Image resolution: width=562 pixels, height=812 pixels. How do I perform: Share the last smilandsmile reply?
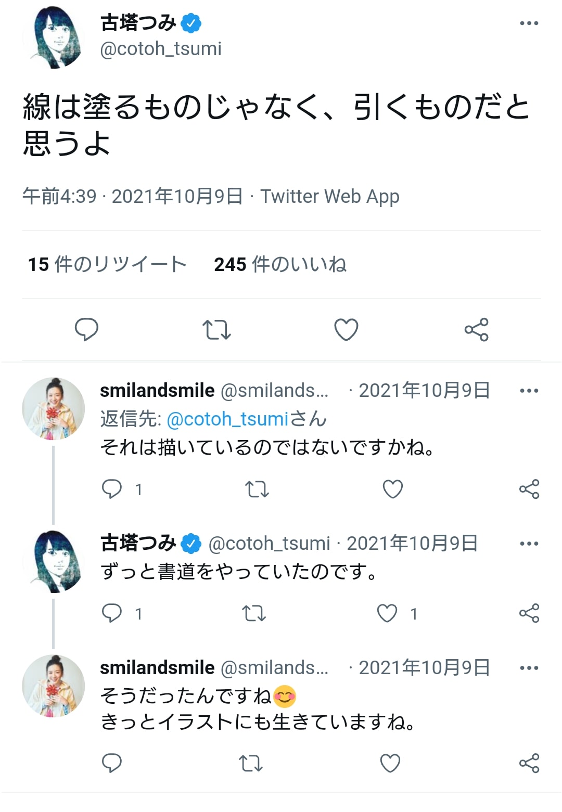(x=529, y=763)
